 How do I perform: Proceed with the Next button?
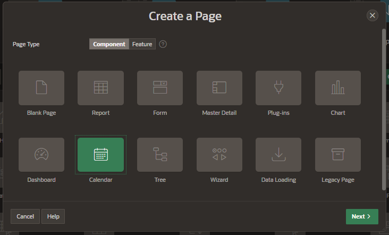click(362, 216)
